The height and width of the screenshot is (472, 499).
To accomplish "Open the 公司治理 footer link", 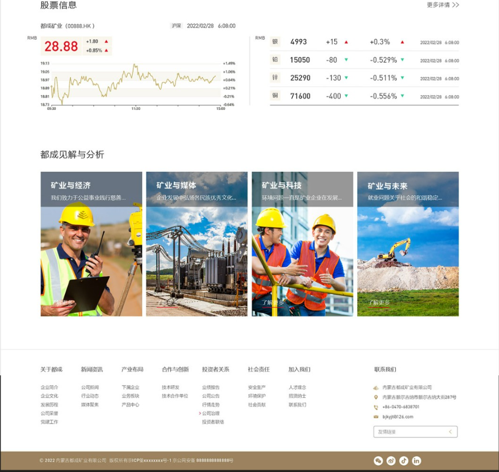I will point(211,414).
